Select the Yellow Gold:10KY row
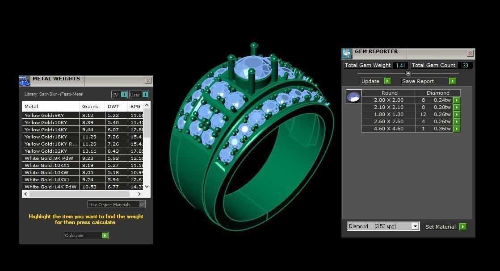The height and width of the screenshot is (271, 500). point(83,122)
